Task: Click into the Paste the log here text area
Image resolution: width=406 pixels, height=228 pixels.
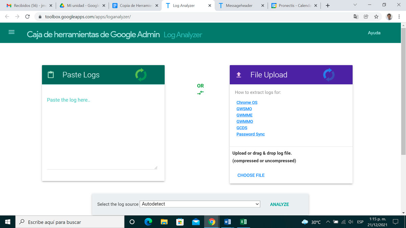Action: click(101, 132)
